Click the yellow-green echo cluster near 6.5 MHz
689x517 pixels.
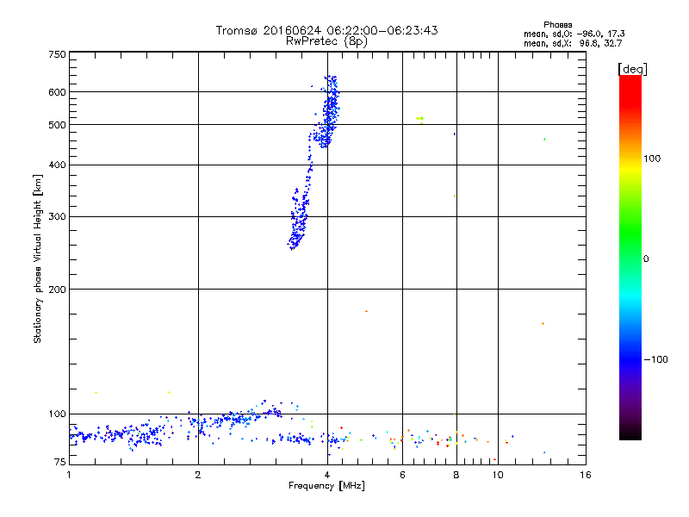(419, 119)
